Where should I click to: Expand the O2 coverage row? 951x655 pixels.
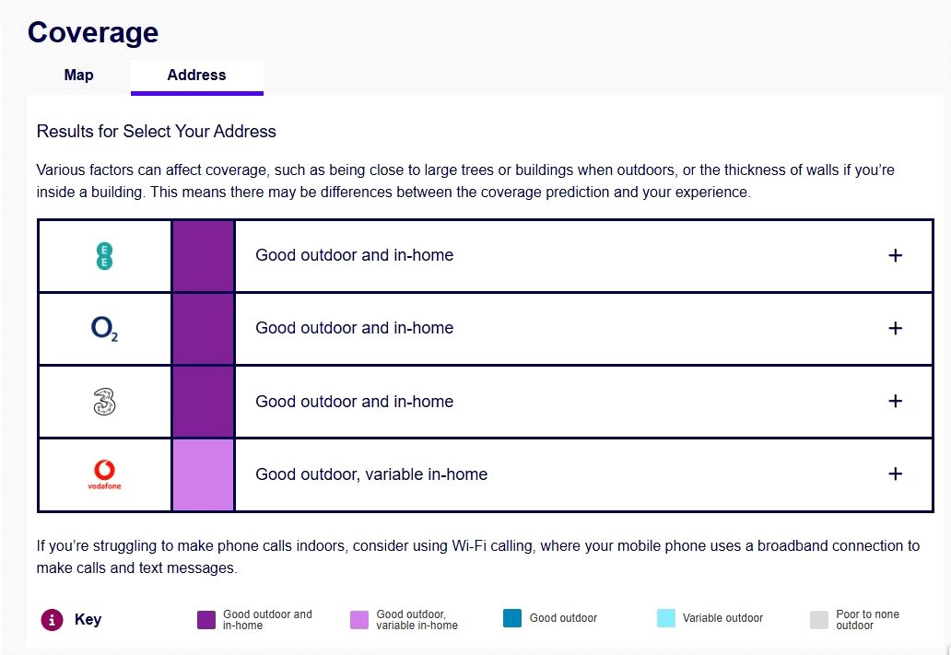[x=895, y=329]
